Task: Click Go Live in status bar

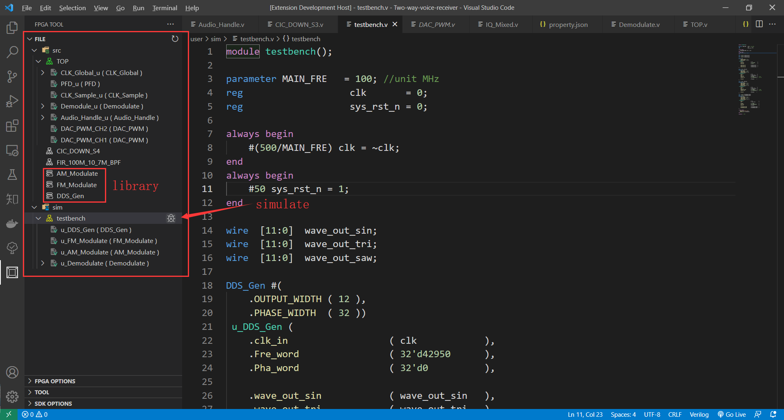Action: click(732, 414)
